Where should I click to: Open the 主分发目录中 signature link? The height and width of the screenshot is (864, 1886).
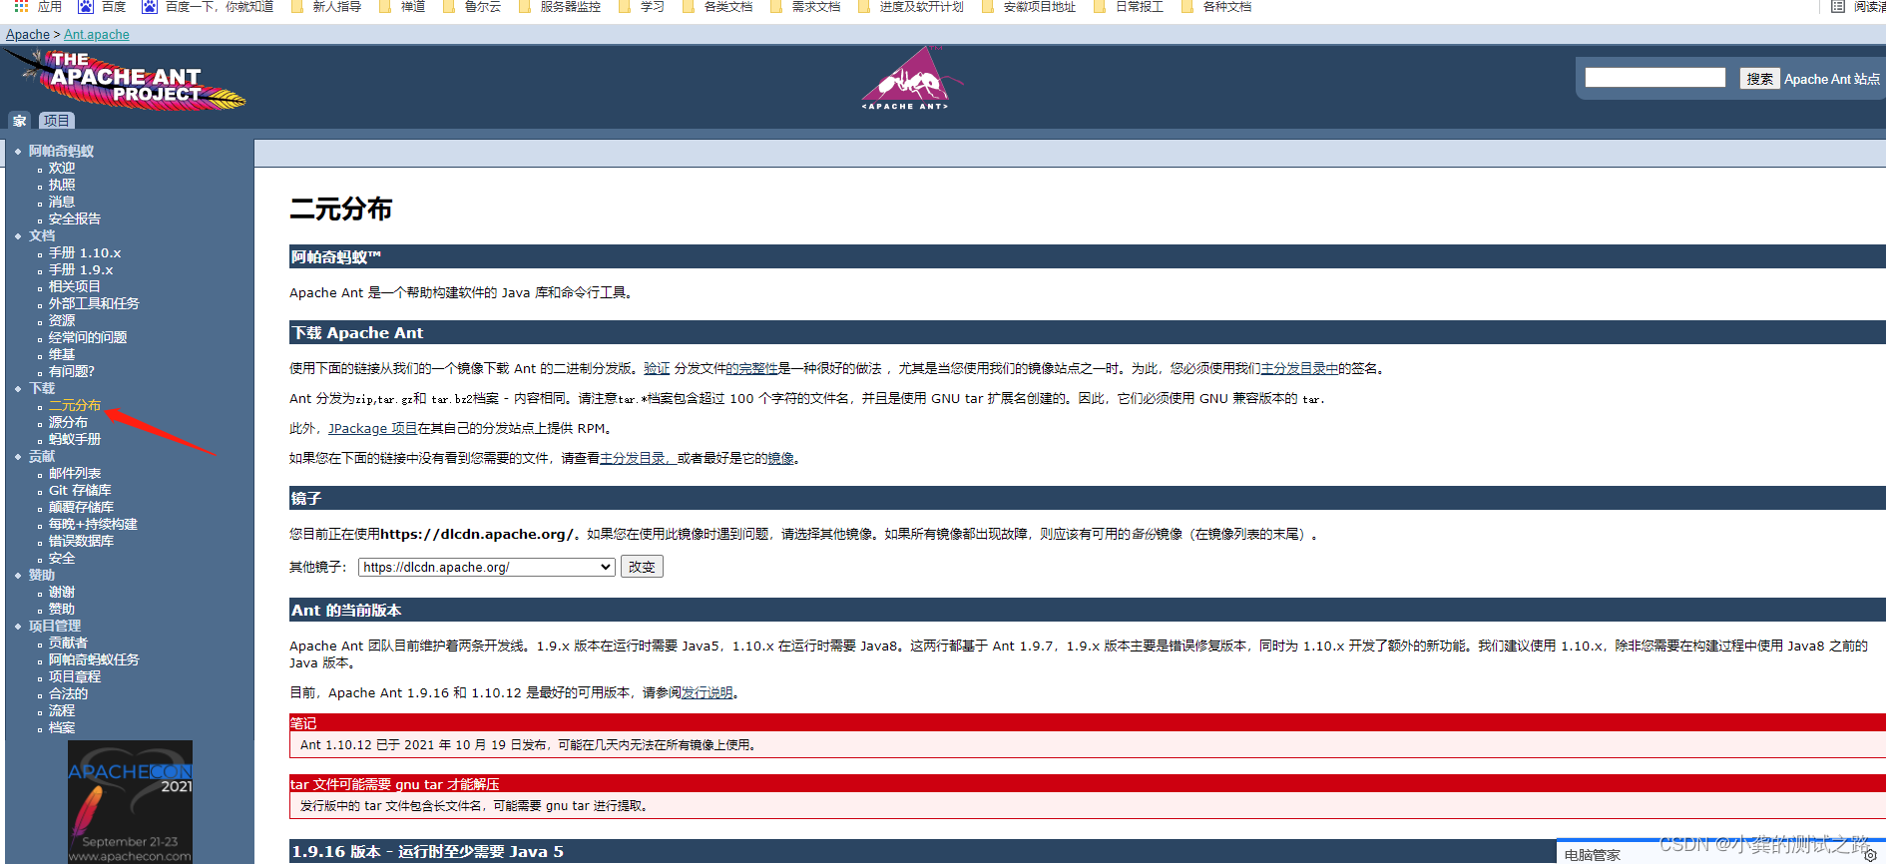coord(1299,368)
